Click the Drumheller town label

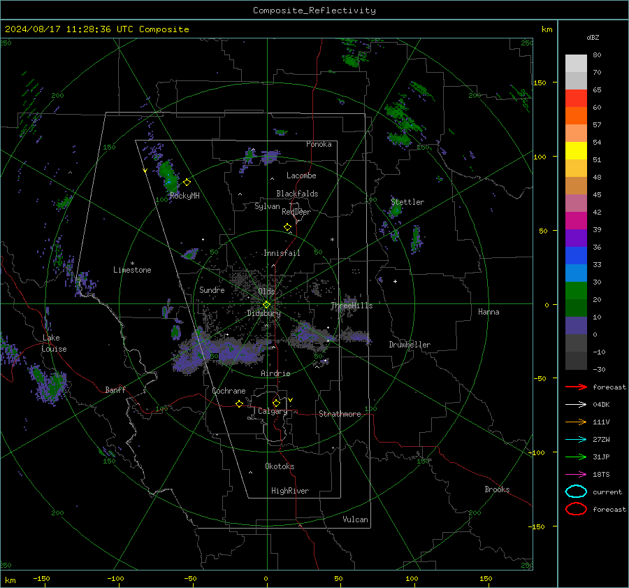coord(410,345)
